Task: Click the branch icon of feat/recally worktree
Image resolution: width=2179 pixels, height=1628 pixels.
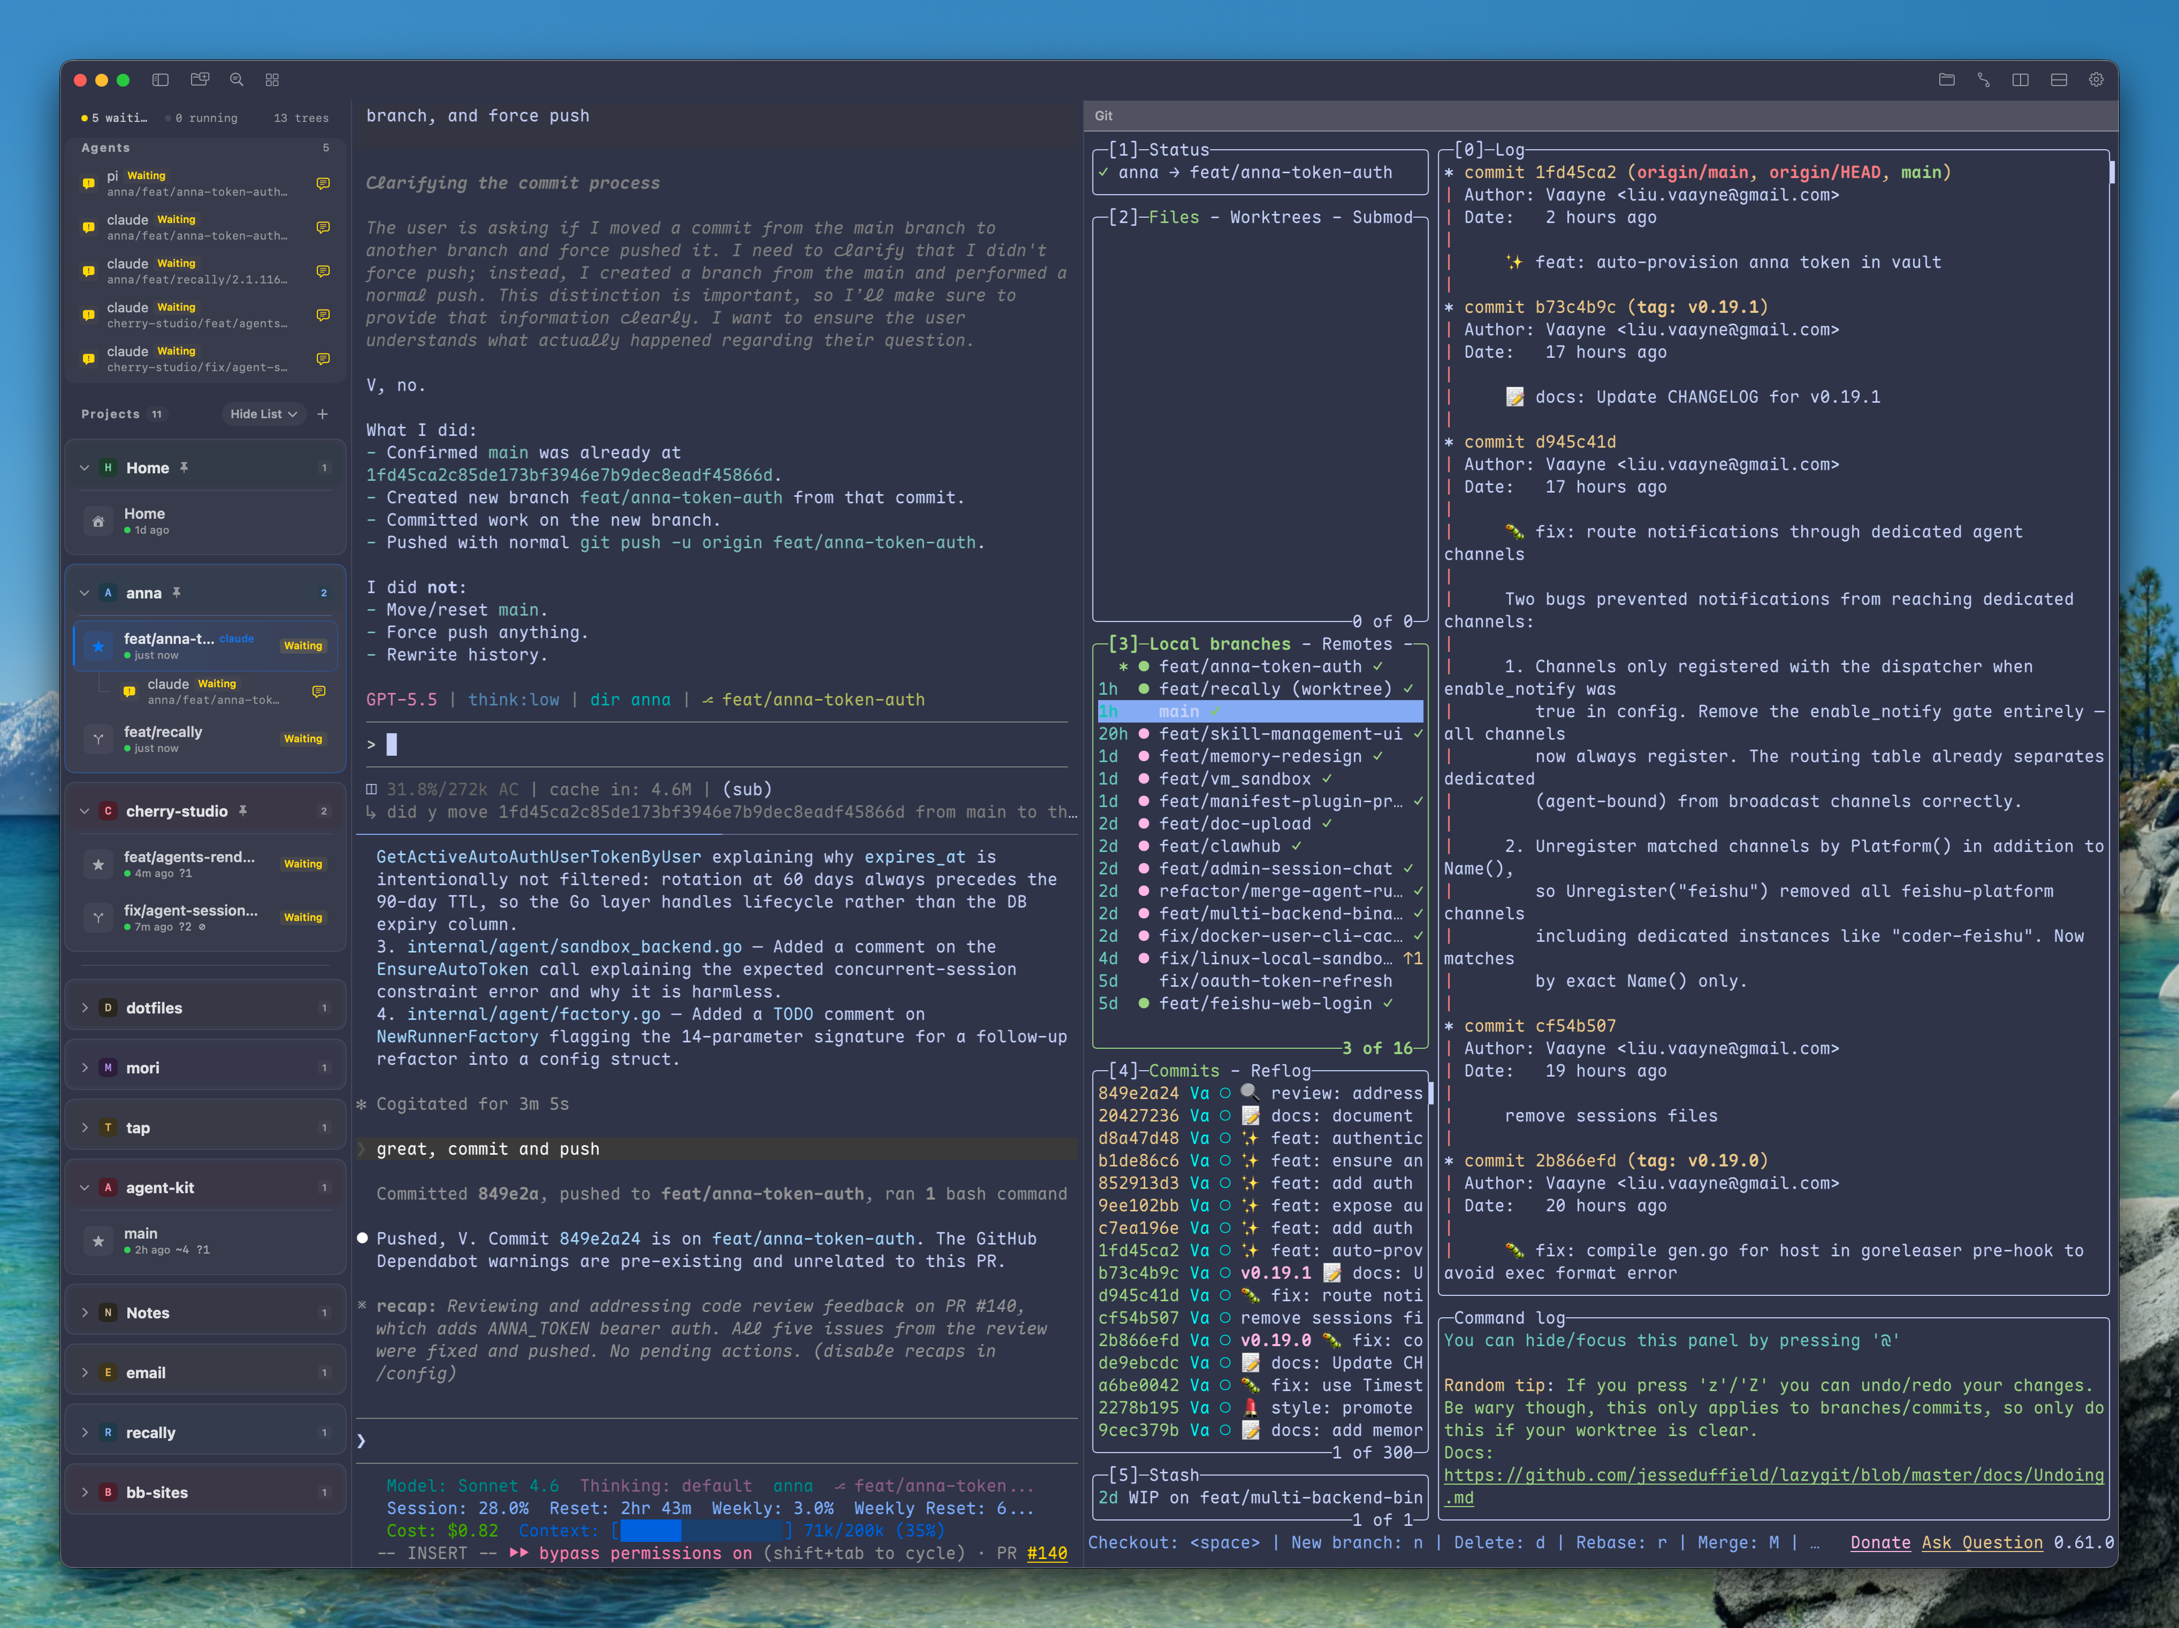Action: point(98,739)
